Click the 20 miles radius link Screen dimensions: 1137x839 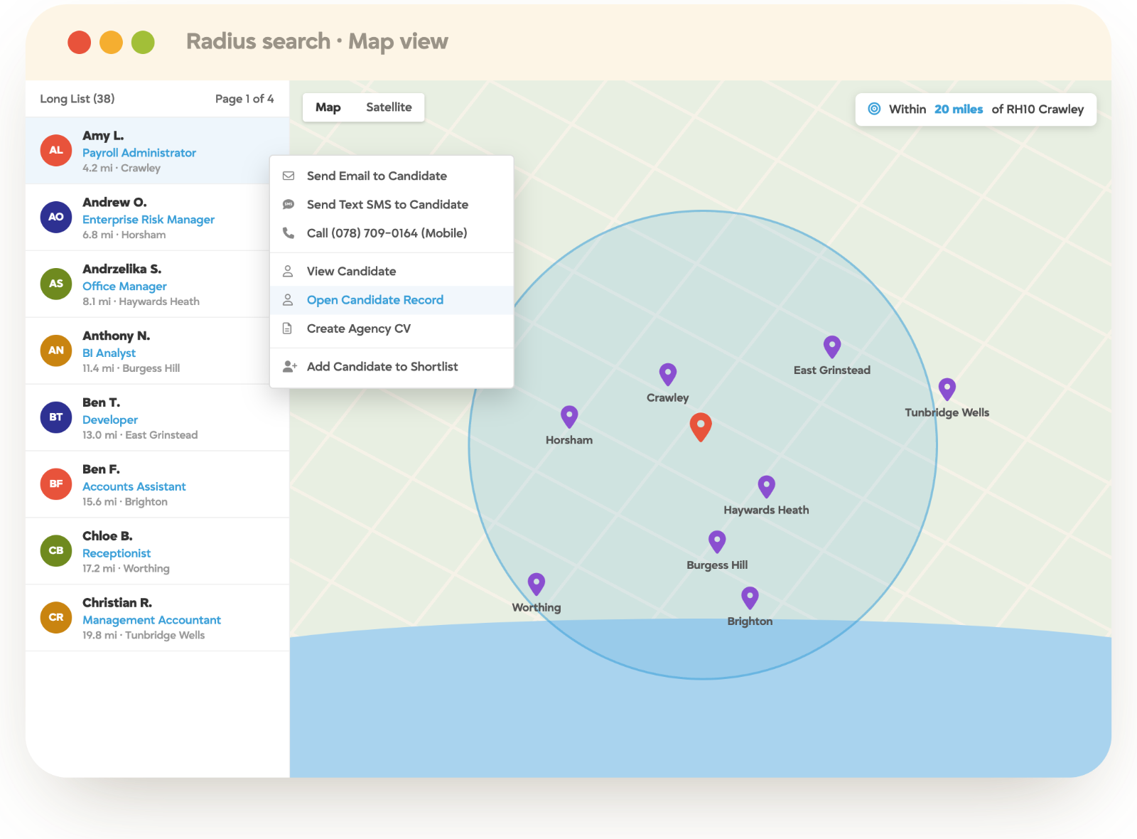958,109
